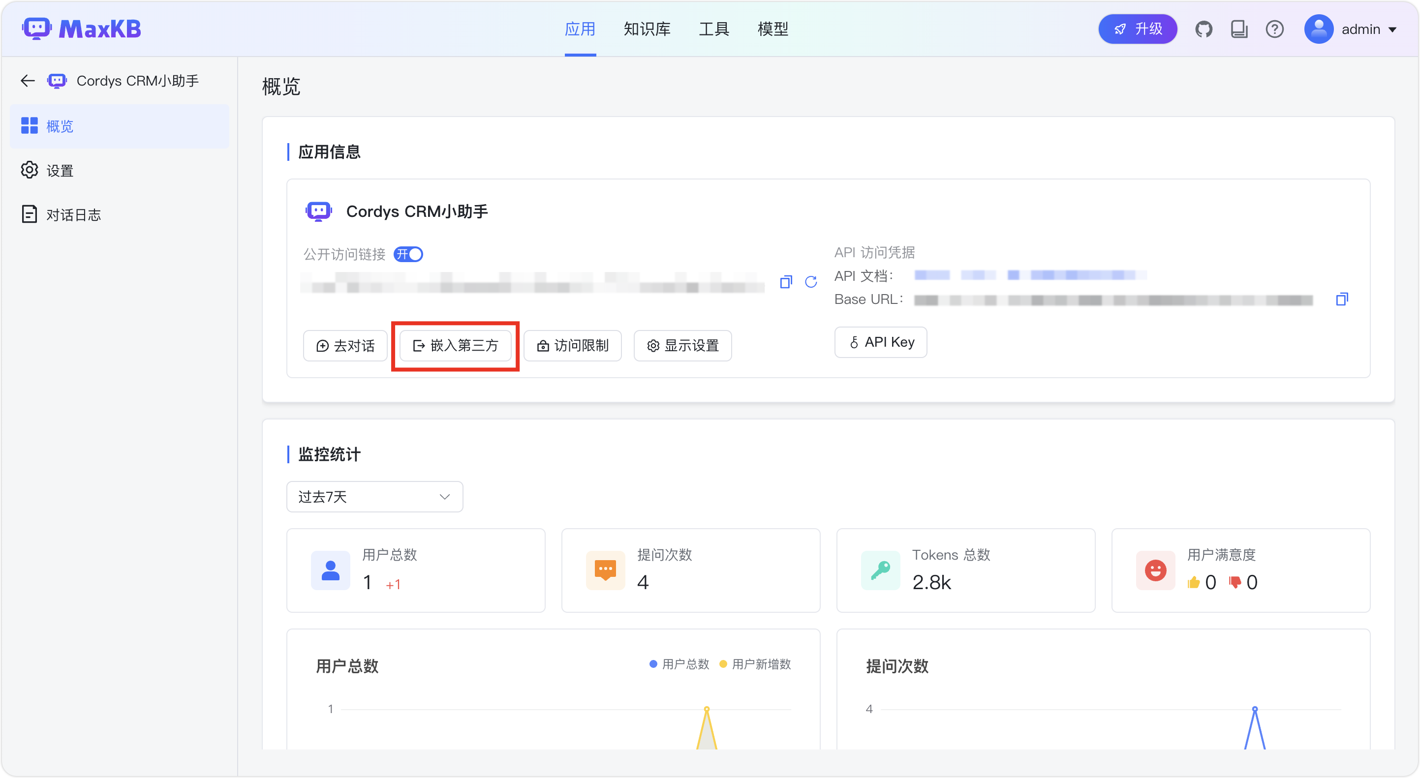
Task: Open the API Key dialog
Action: [x=880, y=342]
